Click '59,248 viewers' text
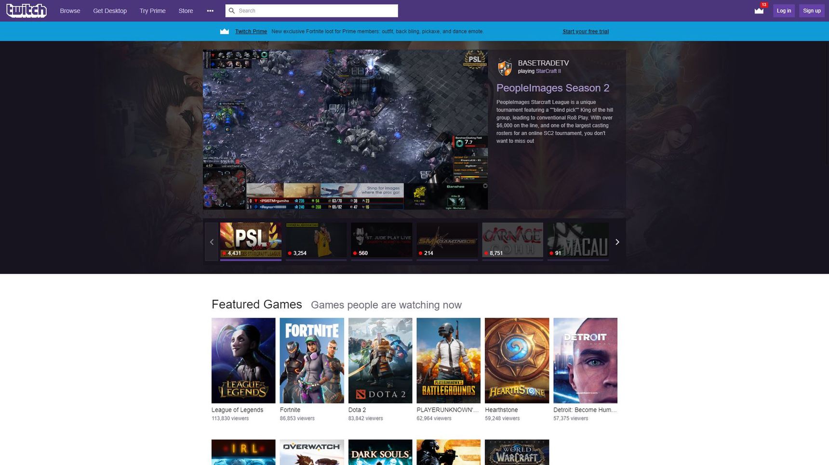Image resolution: width=829 pixels, height=465 pixels. [502, 418]
